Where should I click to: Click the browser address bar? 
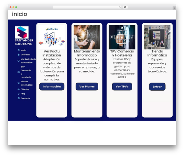(x=87, y=7)
